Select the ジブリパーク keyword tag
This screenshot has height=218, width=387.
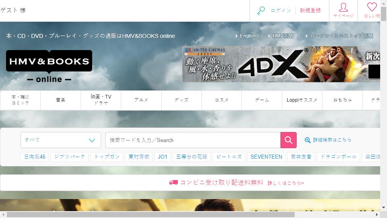[69, 157]
